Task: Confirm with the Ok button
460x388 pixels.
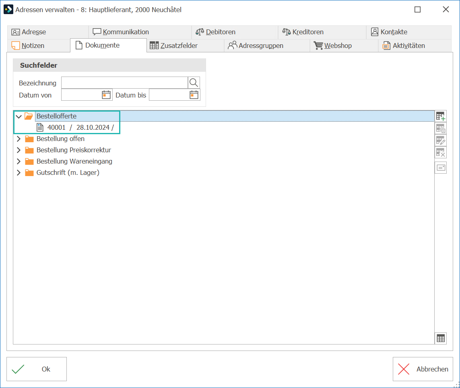Action: click(37, 369)
